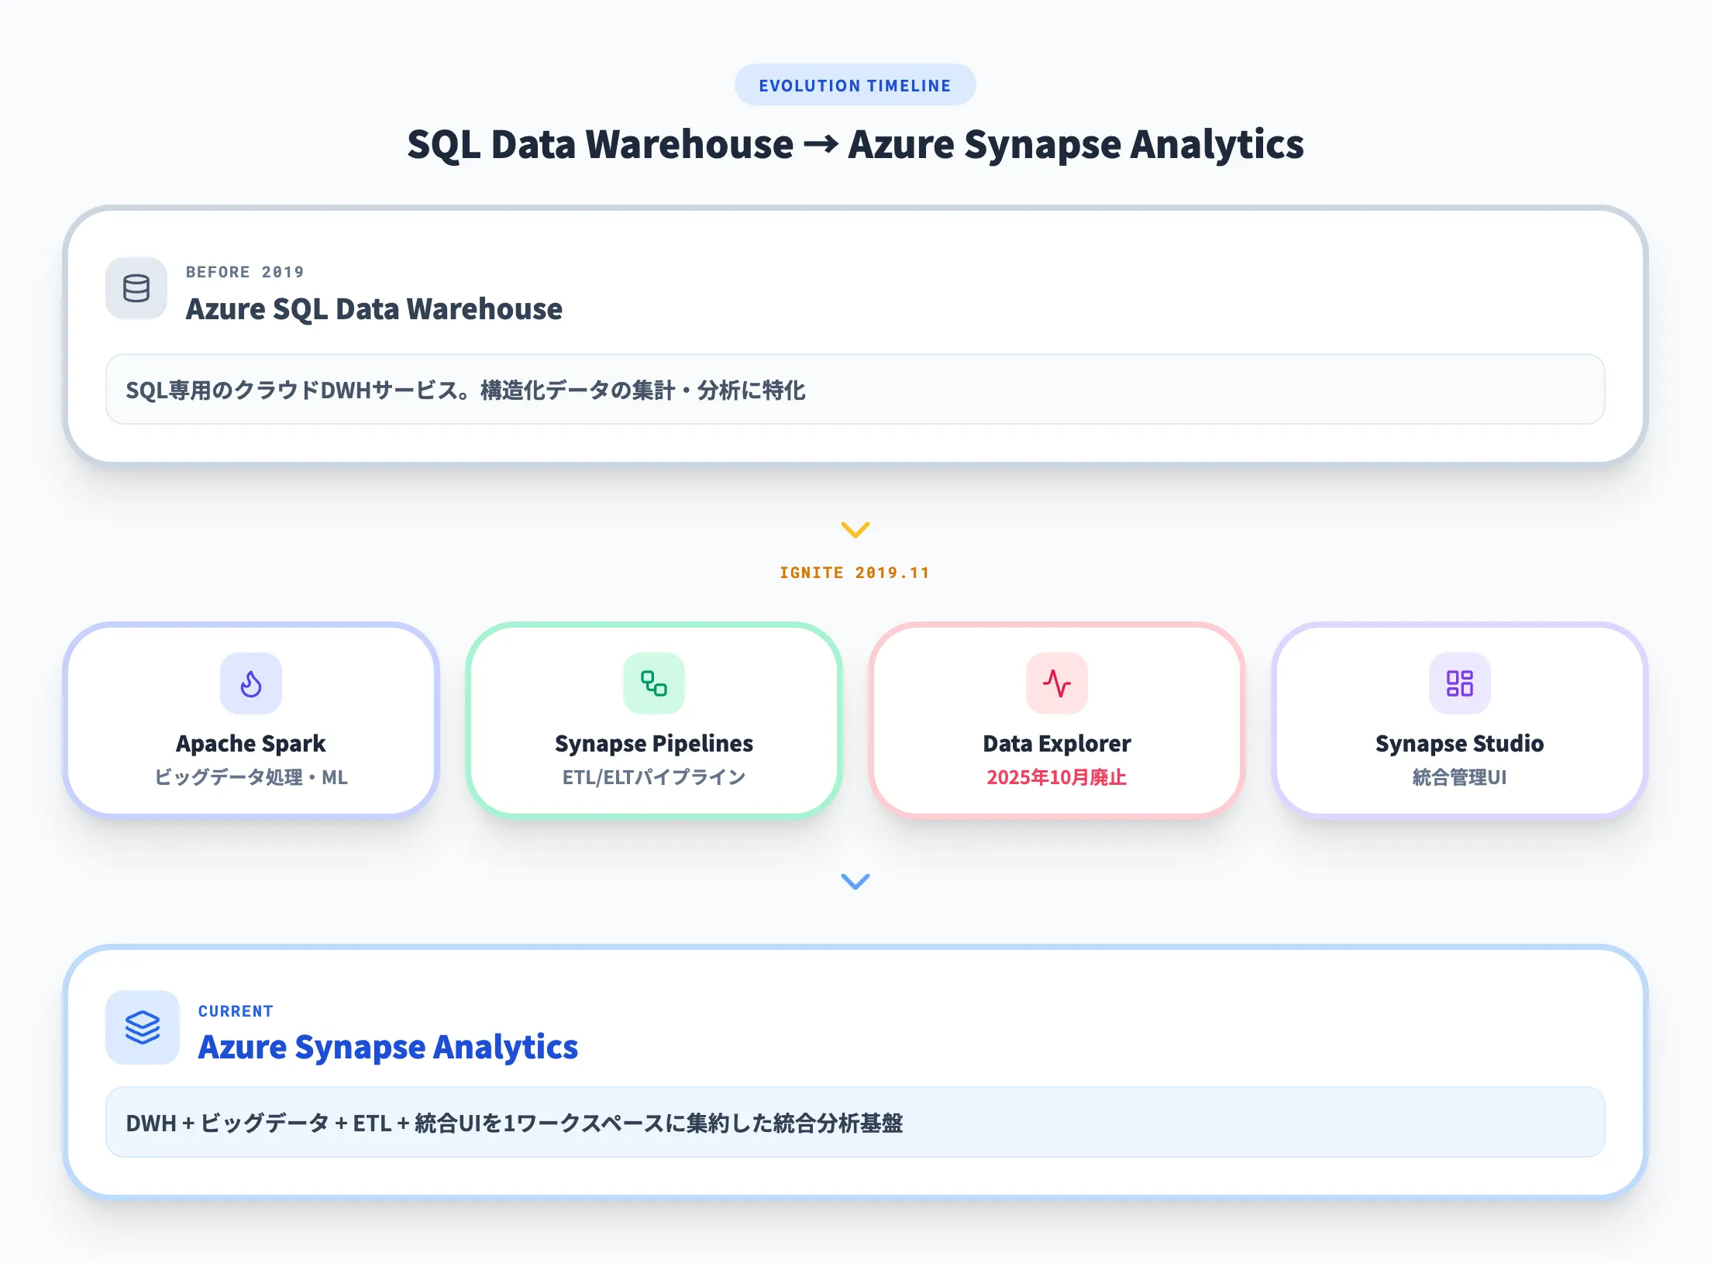
Task: Click the pipeline nodes icon above Synapse Pipelines
Action: (x=654, y=683)
